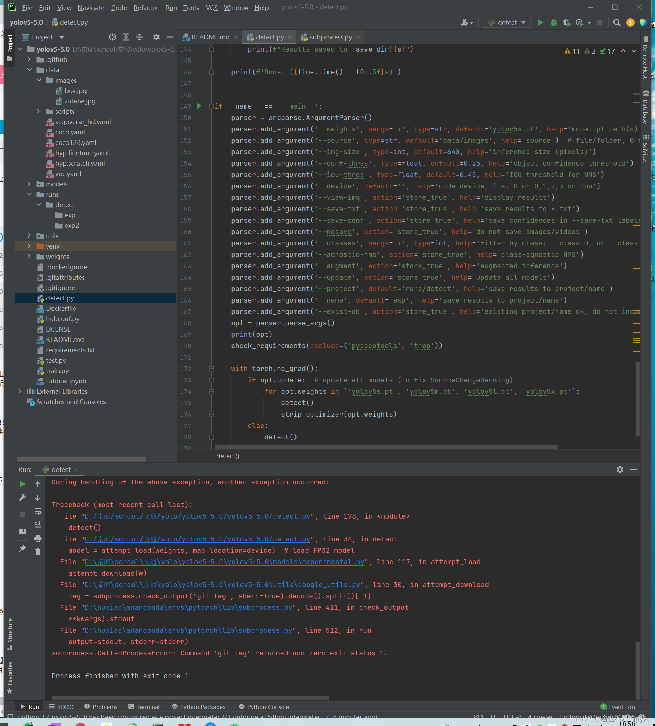Open Run panel settings with the gear icon
Image resolution: width=655 pixels, height=726 pixels.
coord(620,469)
